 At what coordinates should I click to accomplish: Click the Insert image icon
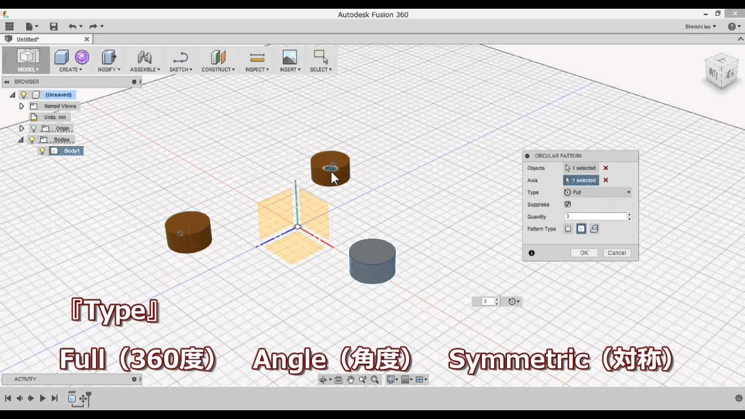[289, 57]
